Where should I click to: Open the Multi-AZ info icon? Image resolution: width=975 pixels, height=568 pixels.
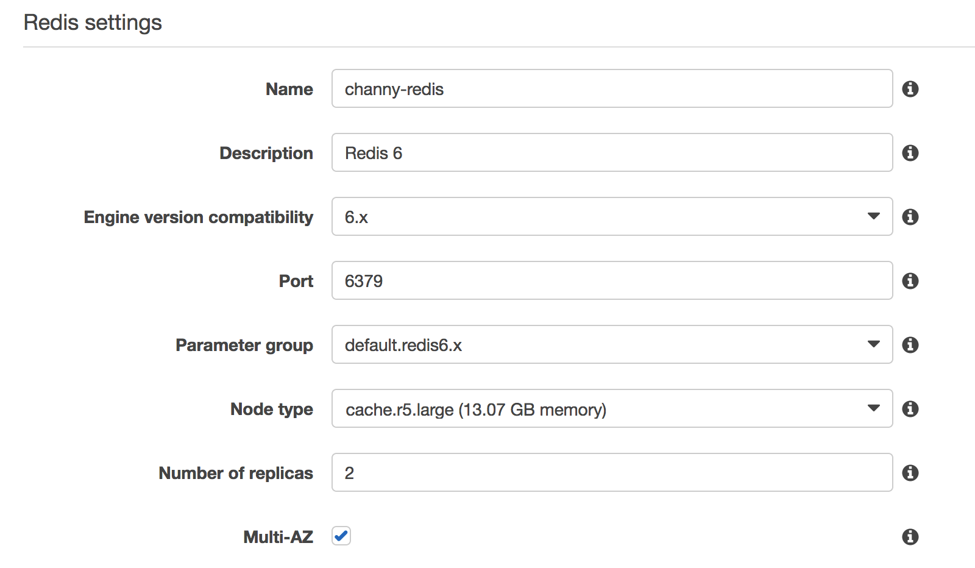tap(910, 537)
